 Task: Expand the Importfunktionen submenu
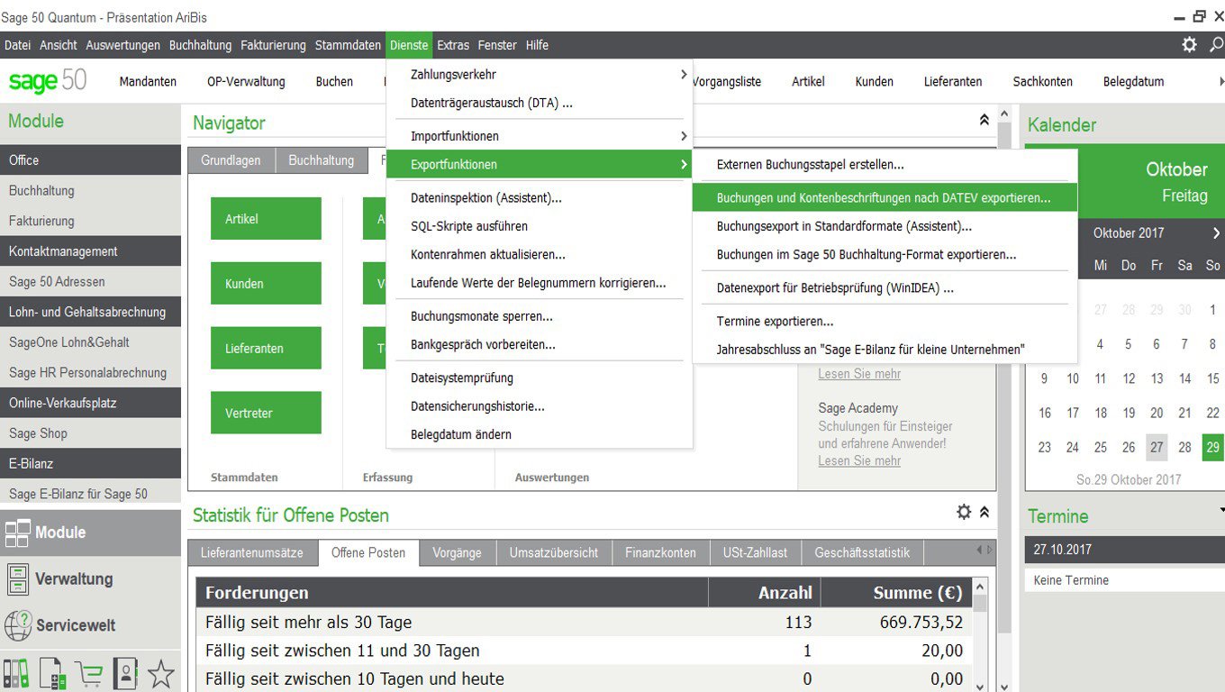tap(540, 136)
